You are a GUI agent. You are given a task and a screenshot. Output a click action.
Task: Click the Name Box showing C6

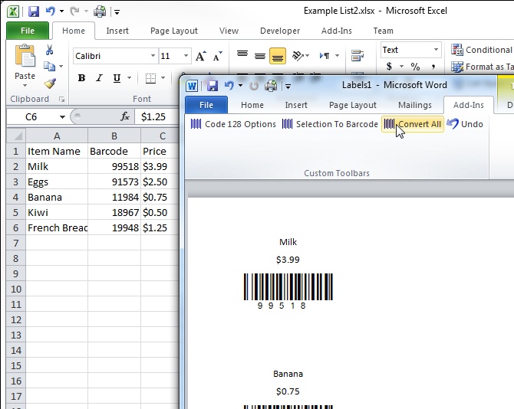click(x=31, y=117)
